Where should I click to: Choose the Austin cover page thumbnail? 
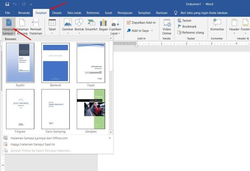pos(20,63)
